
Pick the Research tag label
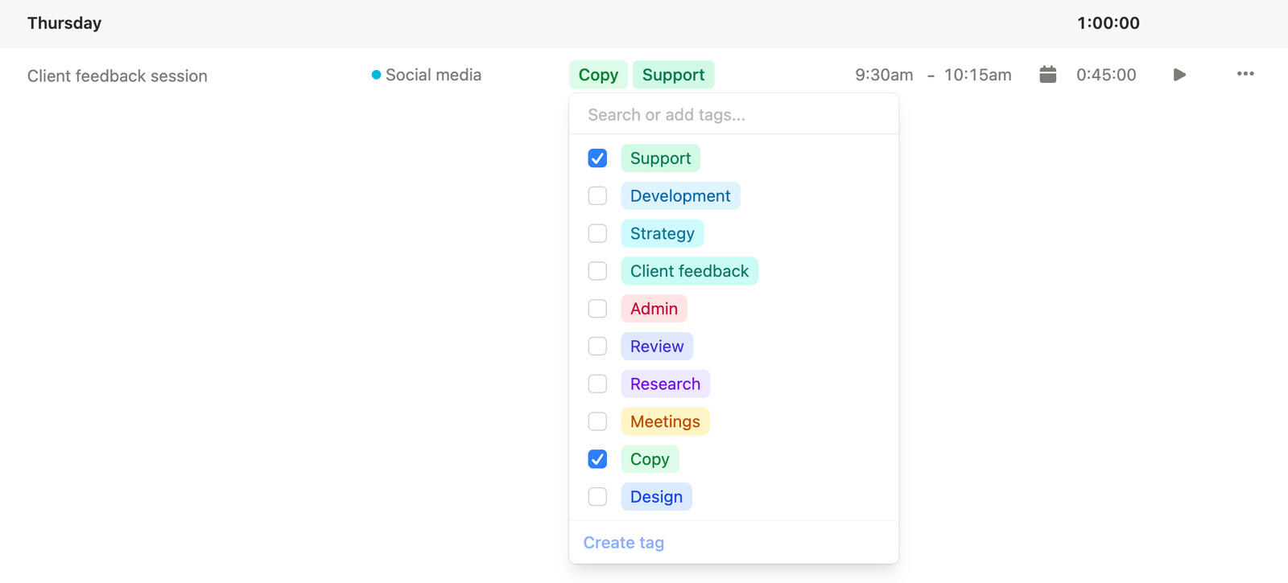coord(665,384)
